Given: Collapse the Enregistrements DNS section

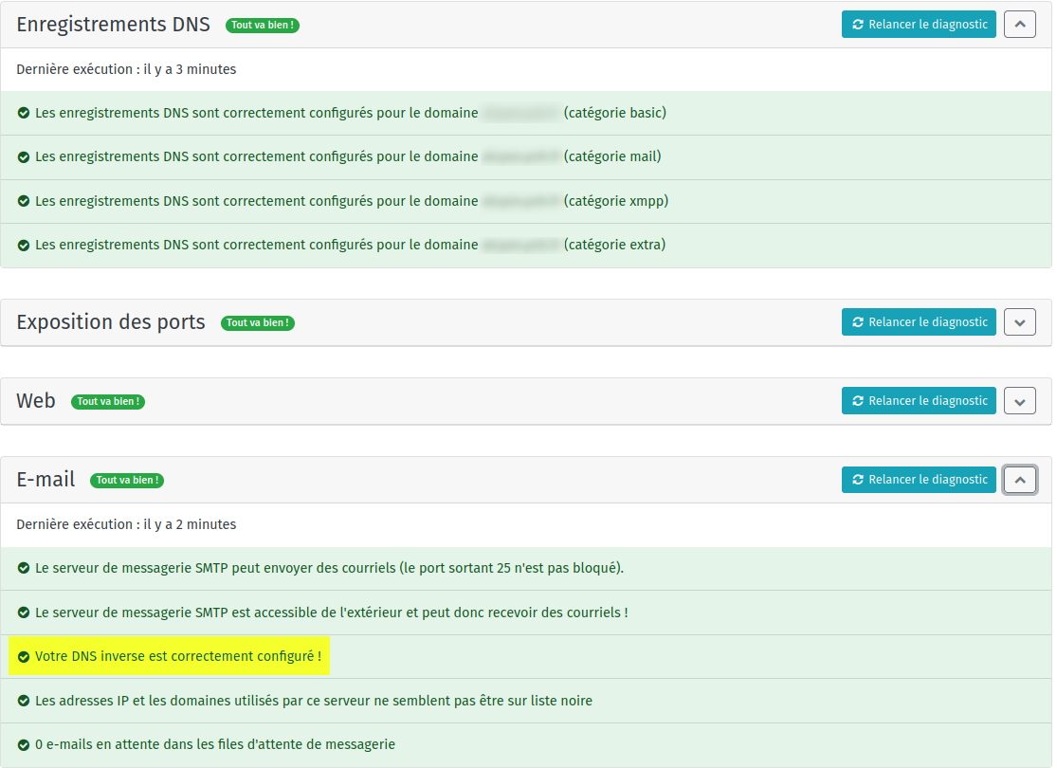Looking at the screenshot, I should coord(1019,25).
